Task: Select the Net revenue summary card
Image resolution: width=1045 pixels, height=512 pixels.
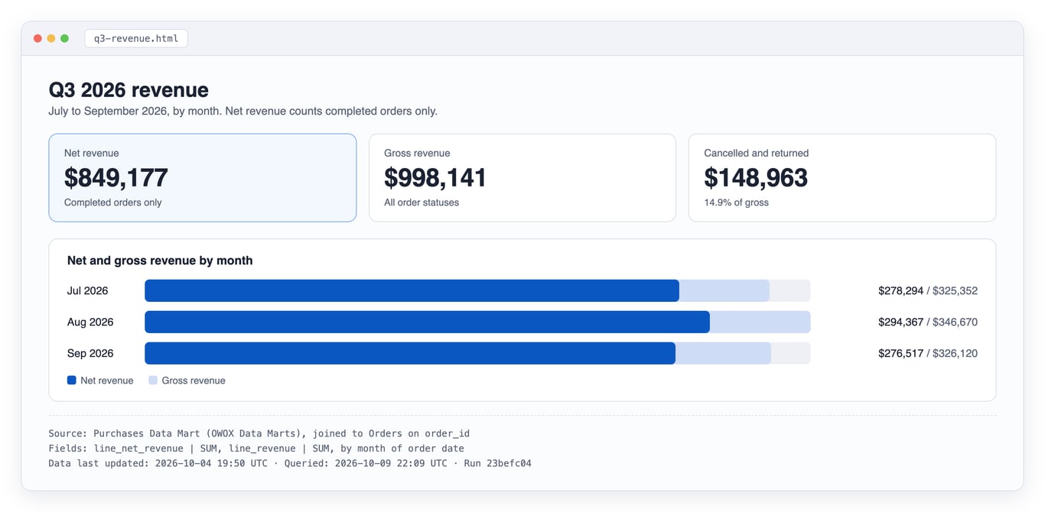Action: click(x=203, y=178)
